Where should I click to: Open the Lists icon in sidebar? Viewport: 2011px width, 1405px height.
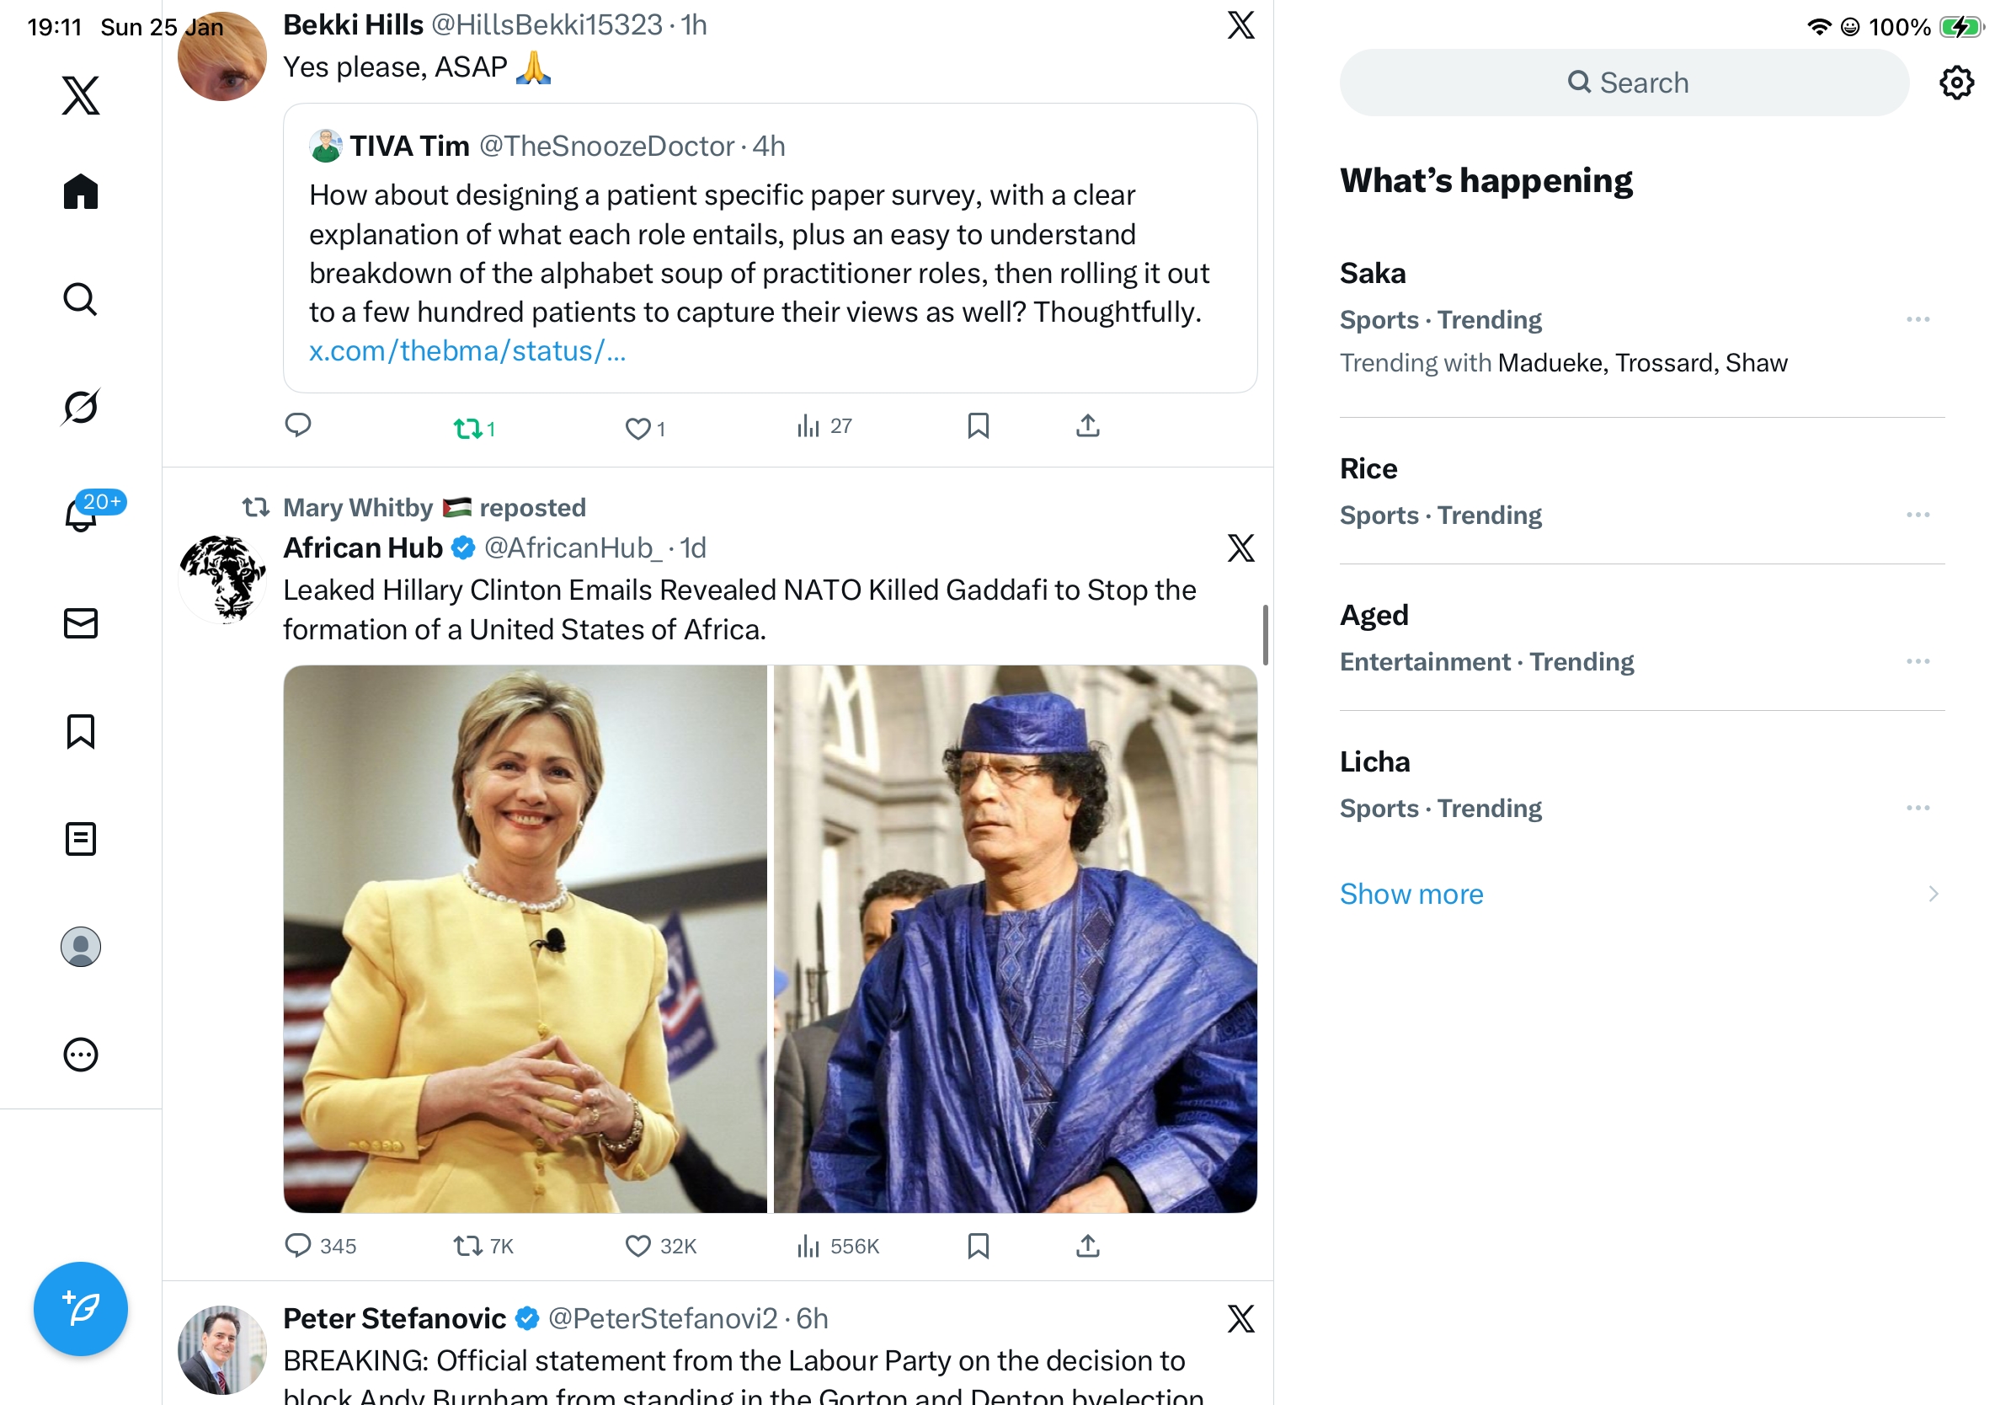point(81,839)
